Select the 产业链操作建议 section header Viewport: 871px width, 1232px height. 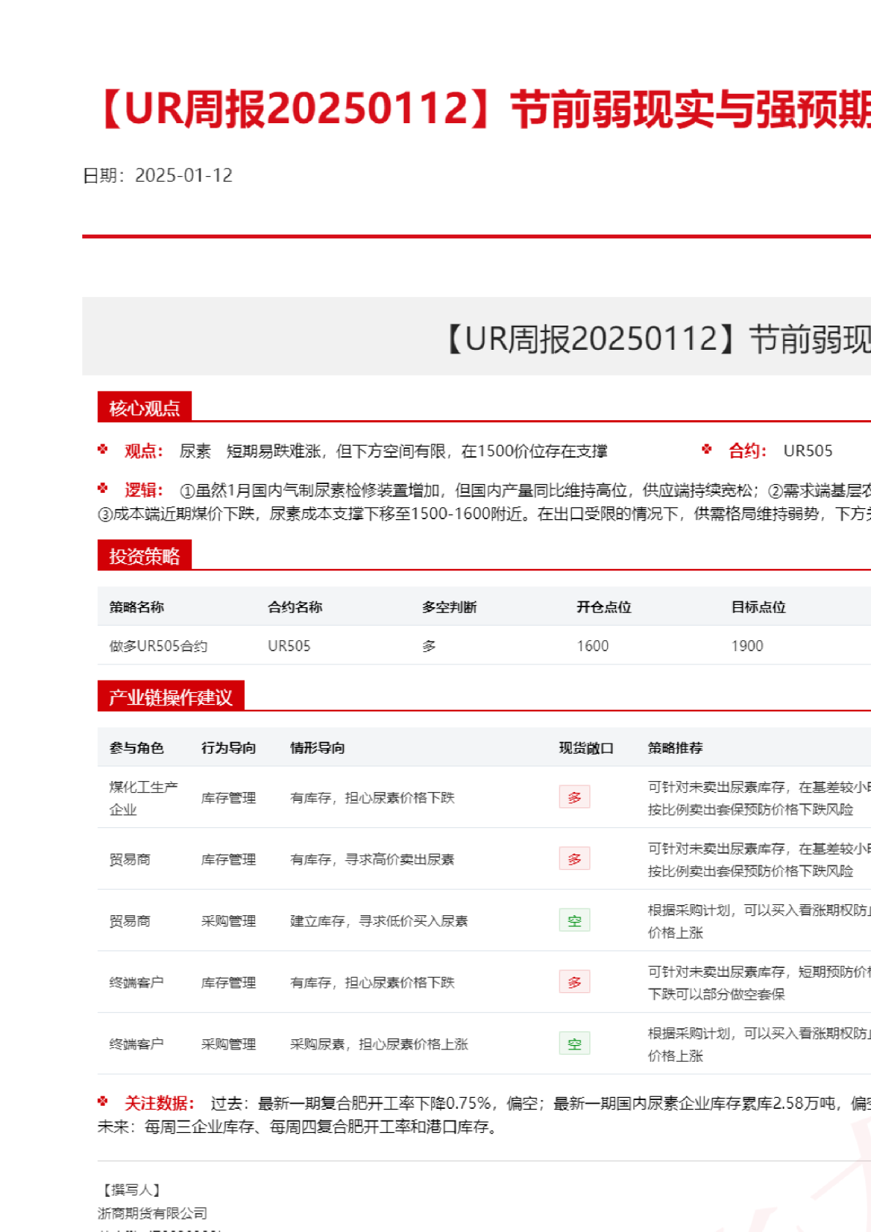click(x=170, y=697)
